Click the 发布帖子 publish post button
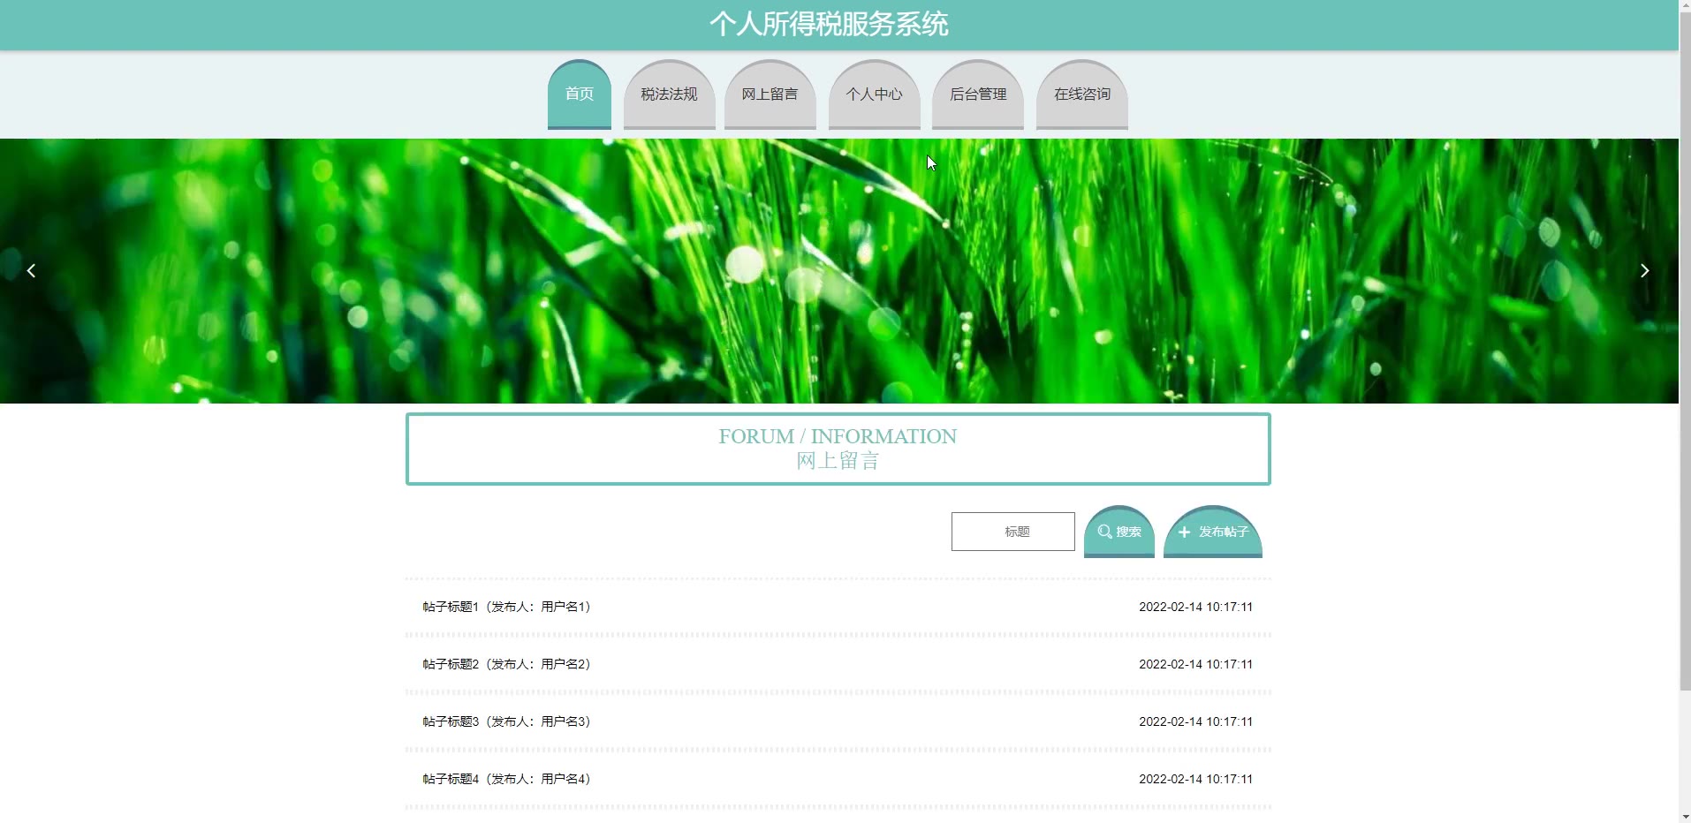Image resolution: width=1691 pixels, height=823 pixels. [x=1213, y=532]
